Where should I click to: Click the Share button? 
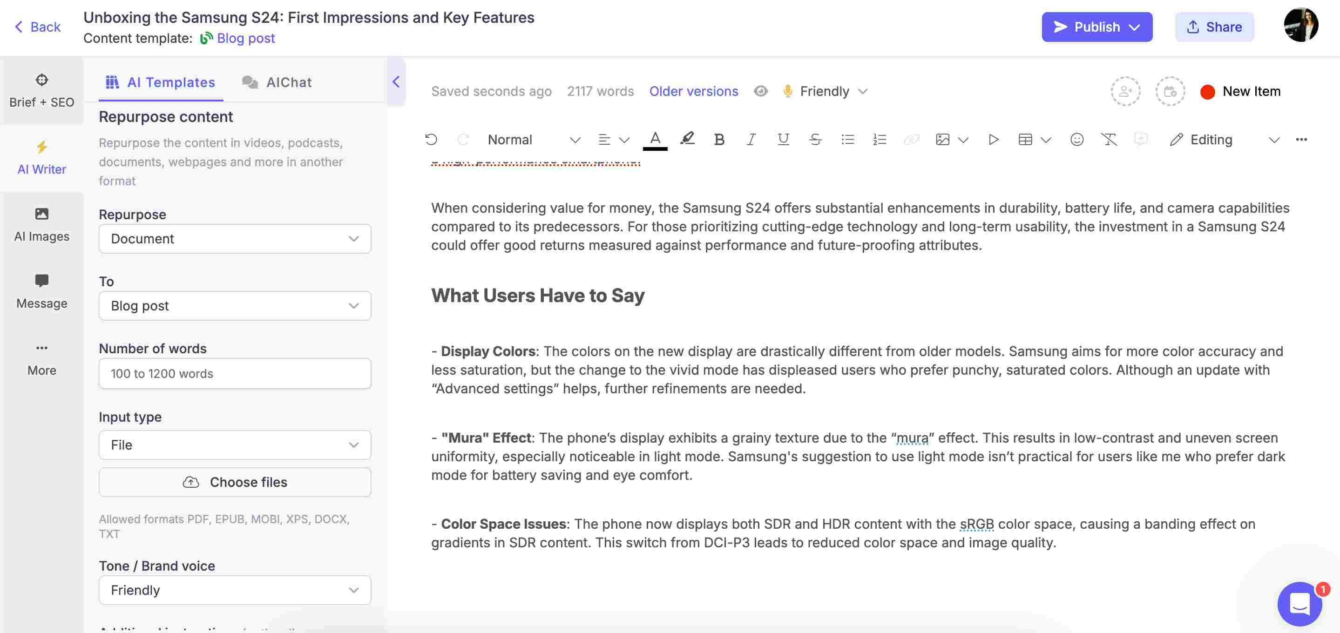coord(1214,27)
